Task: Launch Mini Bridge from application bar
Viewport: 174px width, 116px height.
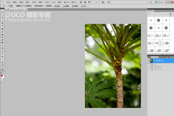Action: [x=85, y=2]
